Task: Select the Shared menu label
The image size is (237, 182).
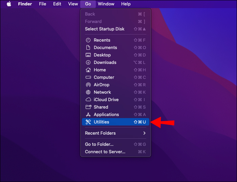Action: (x=101, y=107)
